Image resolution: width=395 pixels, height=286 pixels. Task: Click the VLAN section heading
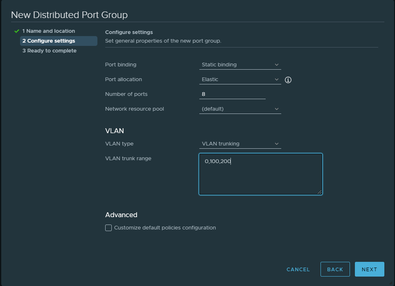[115, 131]
